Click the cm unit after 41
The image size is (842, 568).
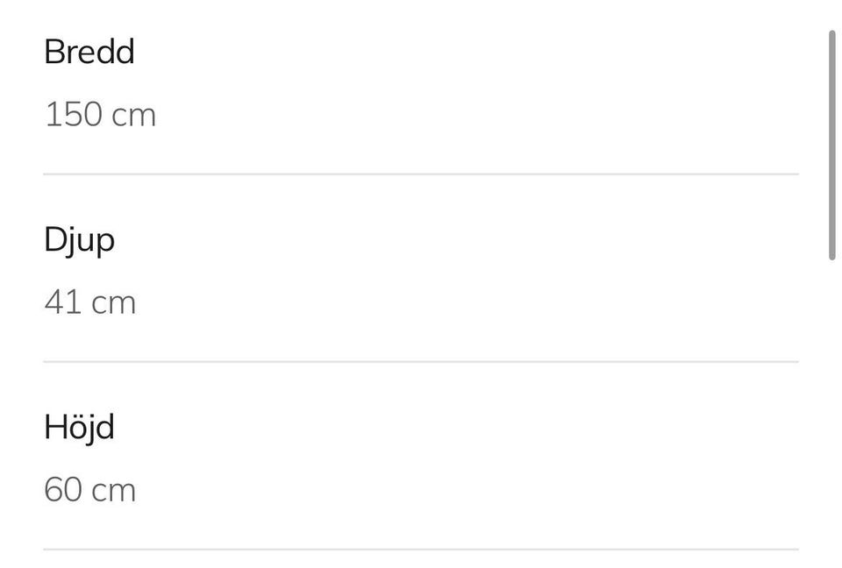pos(114,304)
